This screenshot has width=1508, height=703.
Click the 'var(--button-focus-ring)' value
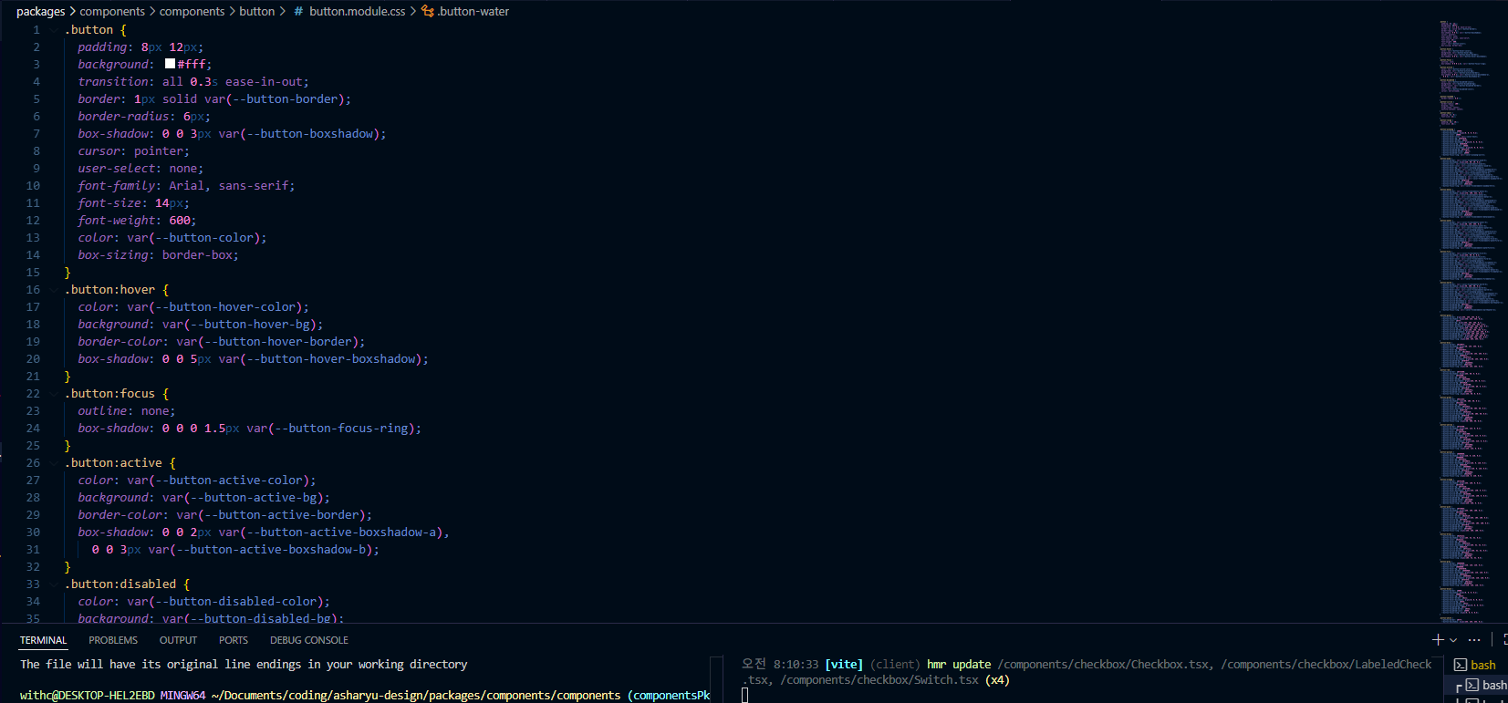330,429
